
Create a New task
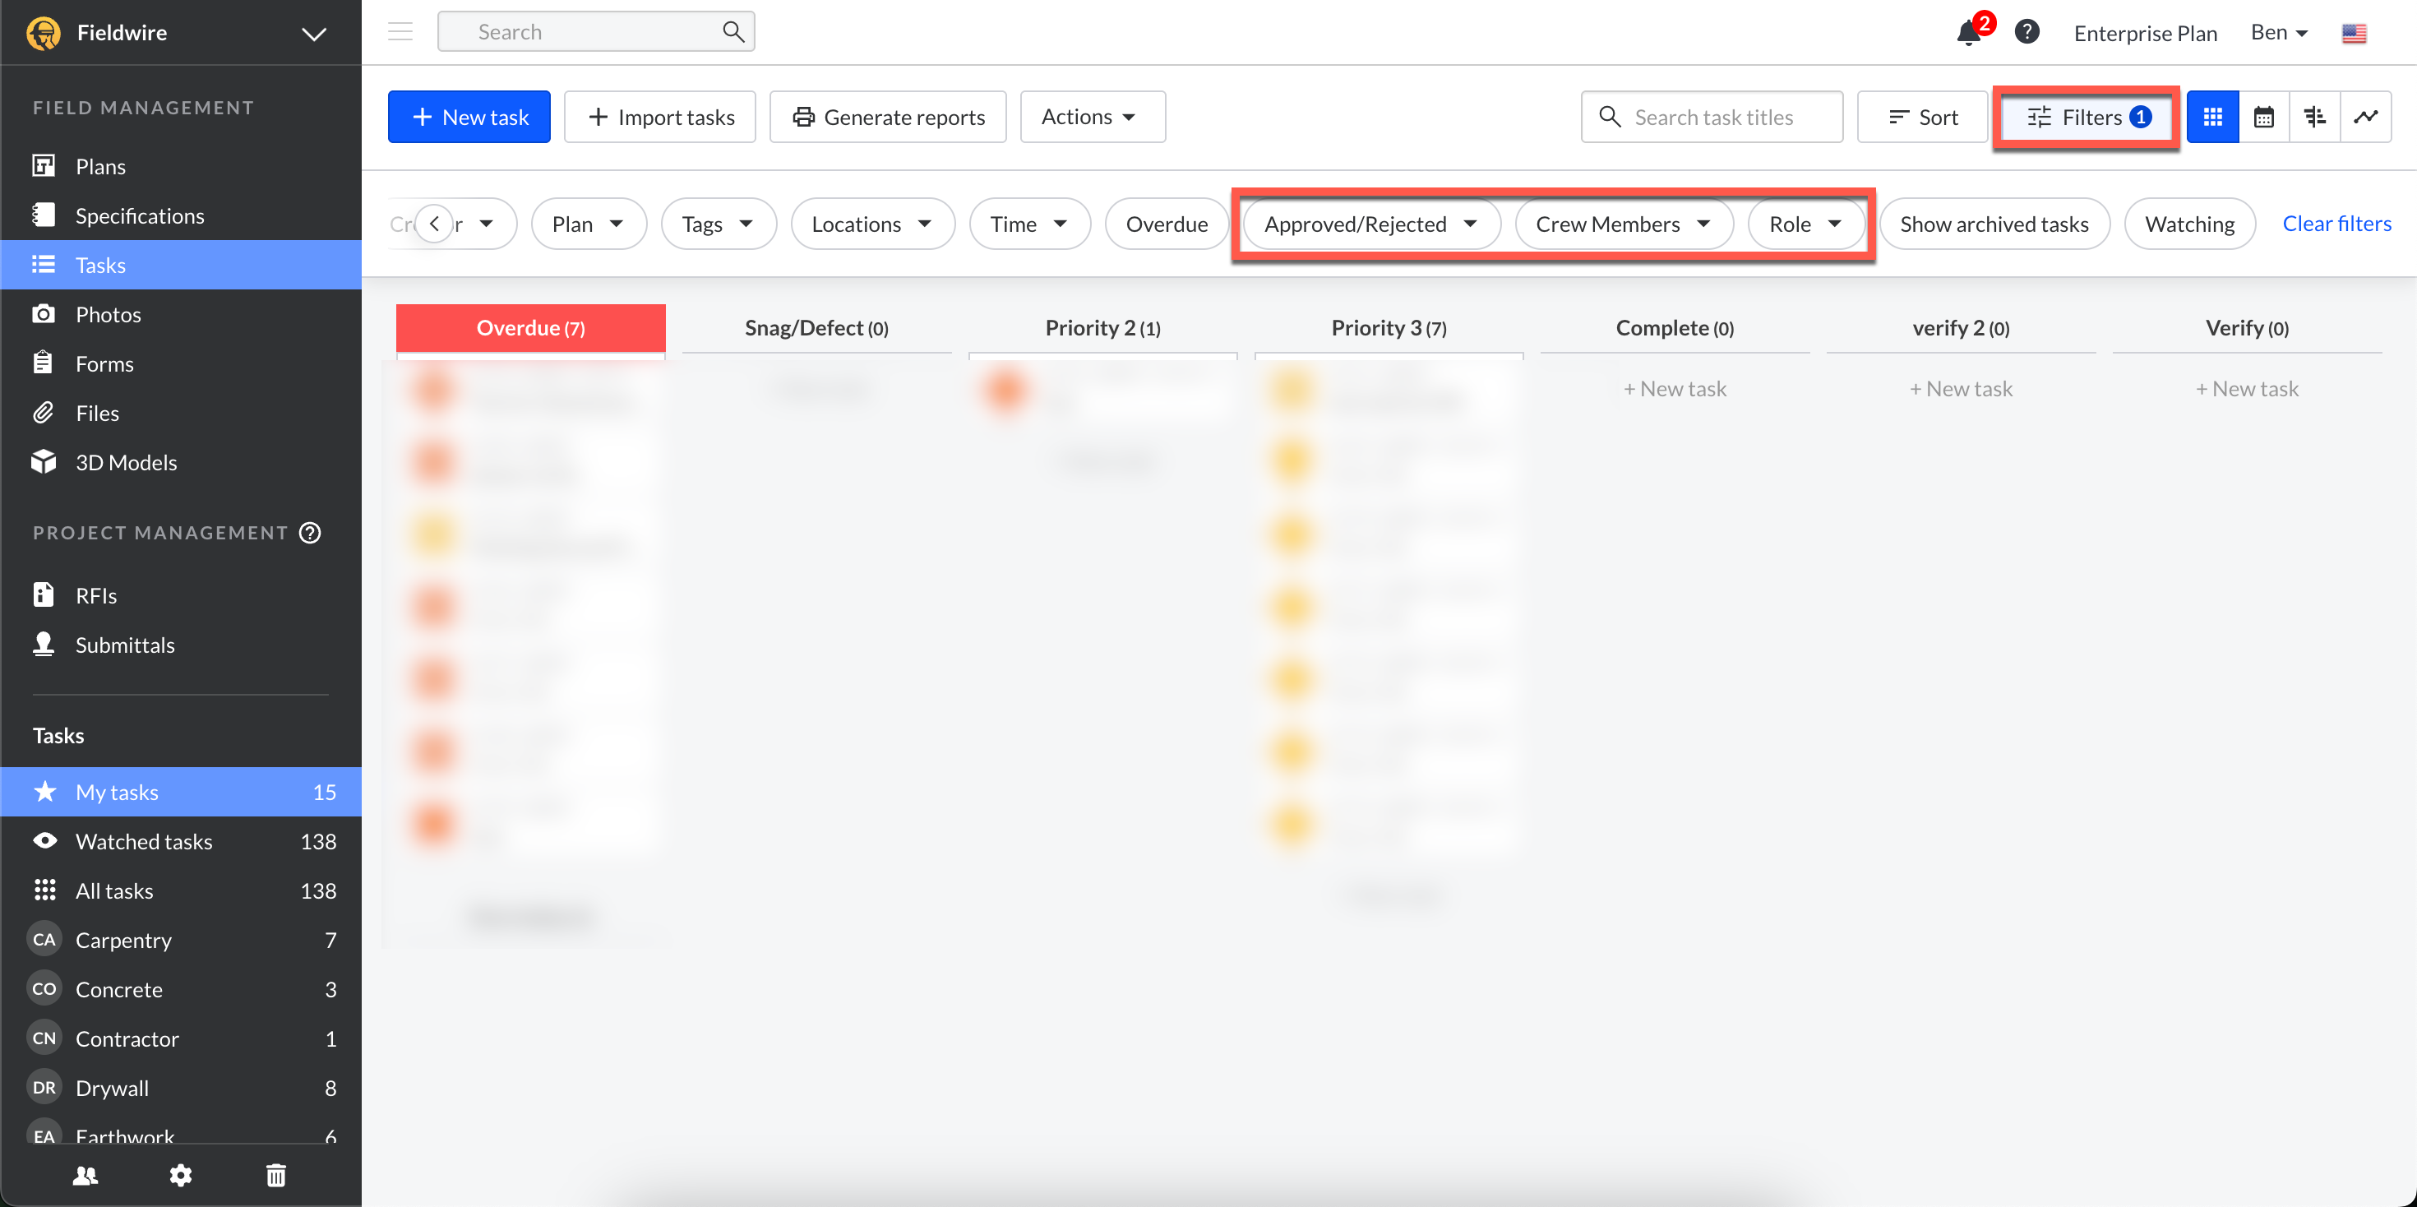(469, 118)
